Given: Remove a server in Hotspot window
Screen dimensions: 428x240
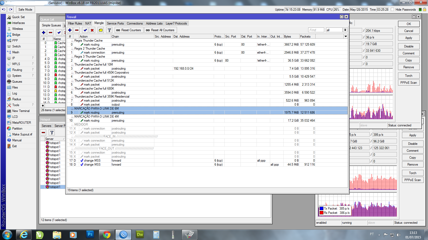Looking at the screenshot, I should pos(43,133).
